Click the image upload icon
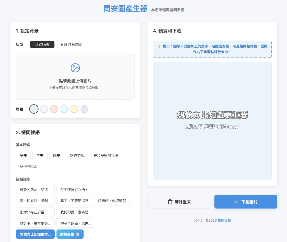The height and width of the screenshot is (242, 287). (75, 68)
